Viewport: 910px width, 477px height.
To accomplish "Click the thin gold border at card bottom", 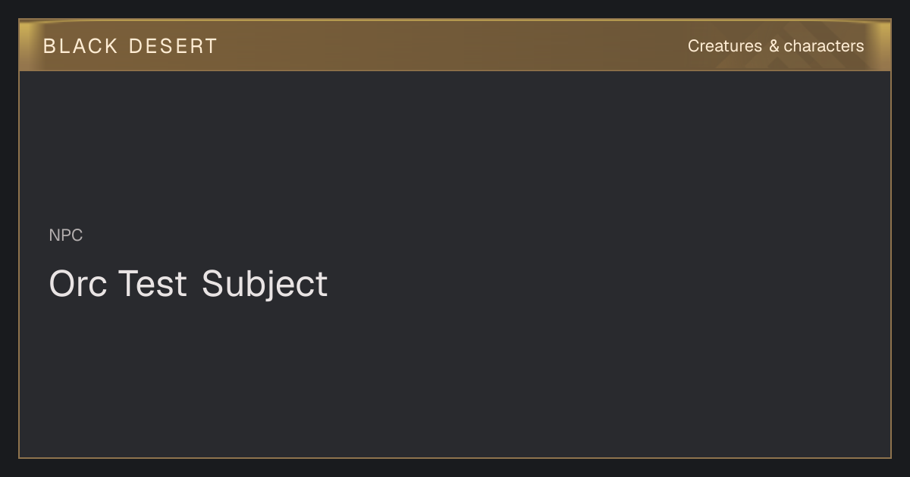I will (x=455, y=457).
